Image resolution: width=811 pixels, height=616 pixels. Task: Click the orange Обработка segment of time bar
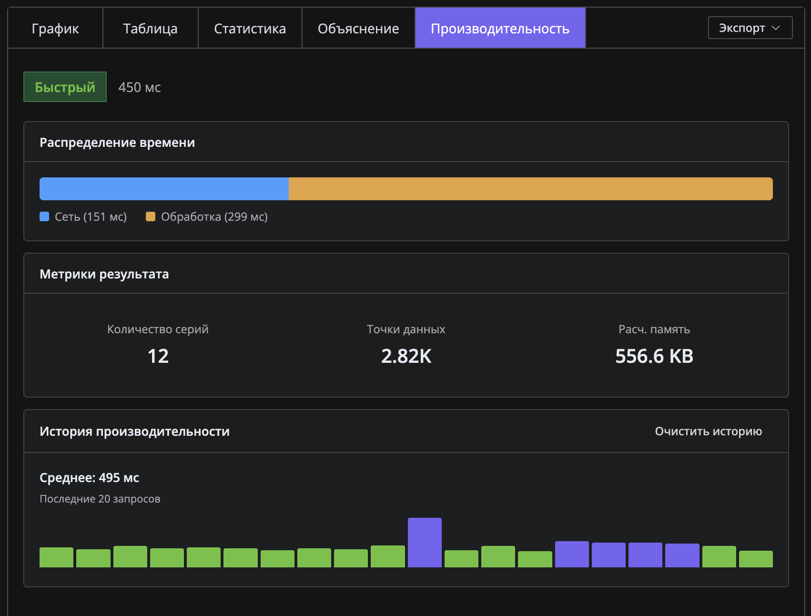pyautogui.click(x=530, y=189)
